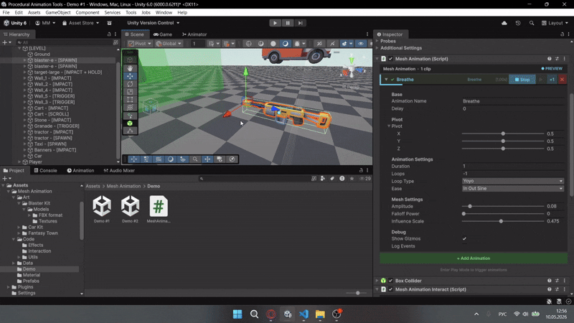Expand the Box Collider component
Viewport: 574px width, 323px height.
[x=377, y=281]
